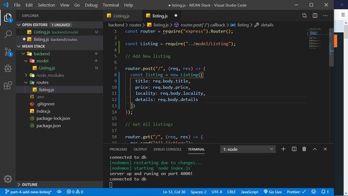
Task: Open the Search view in activity bar
Action: (8, 34)
